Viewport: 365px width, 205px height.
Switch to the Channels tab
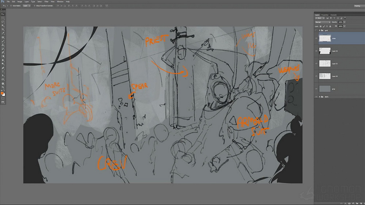point(333,15)
